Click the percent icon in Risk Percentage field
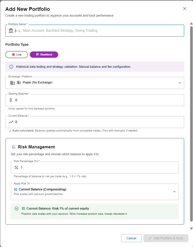 16,168
